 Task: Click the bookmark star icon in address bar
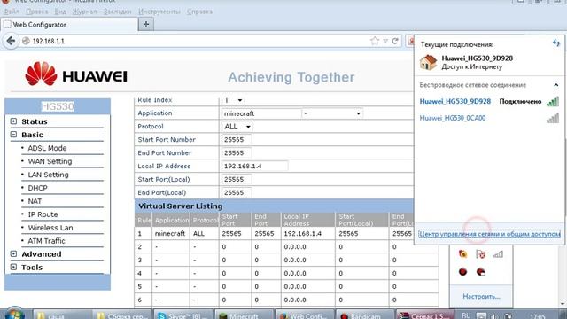375,41
